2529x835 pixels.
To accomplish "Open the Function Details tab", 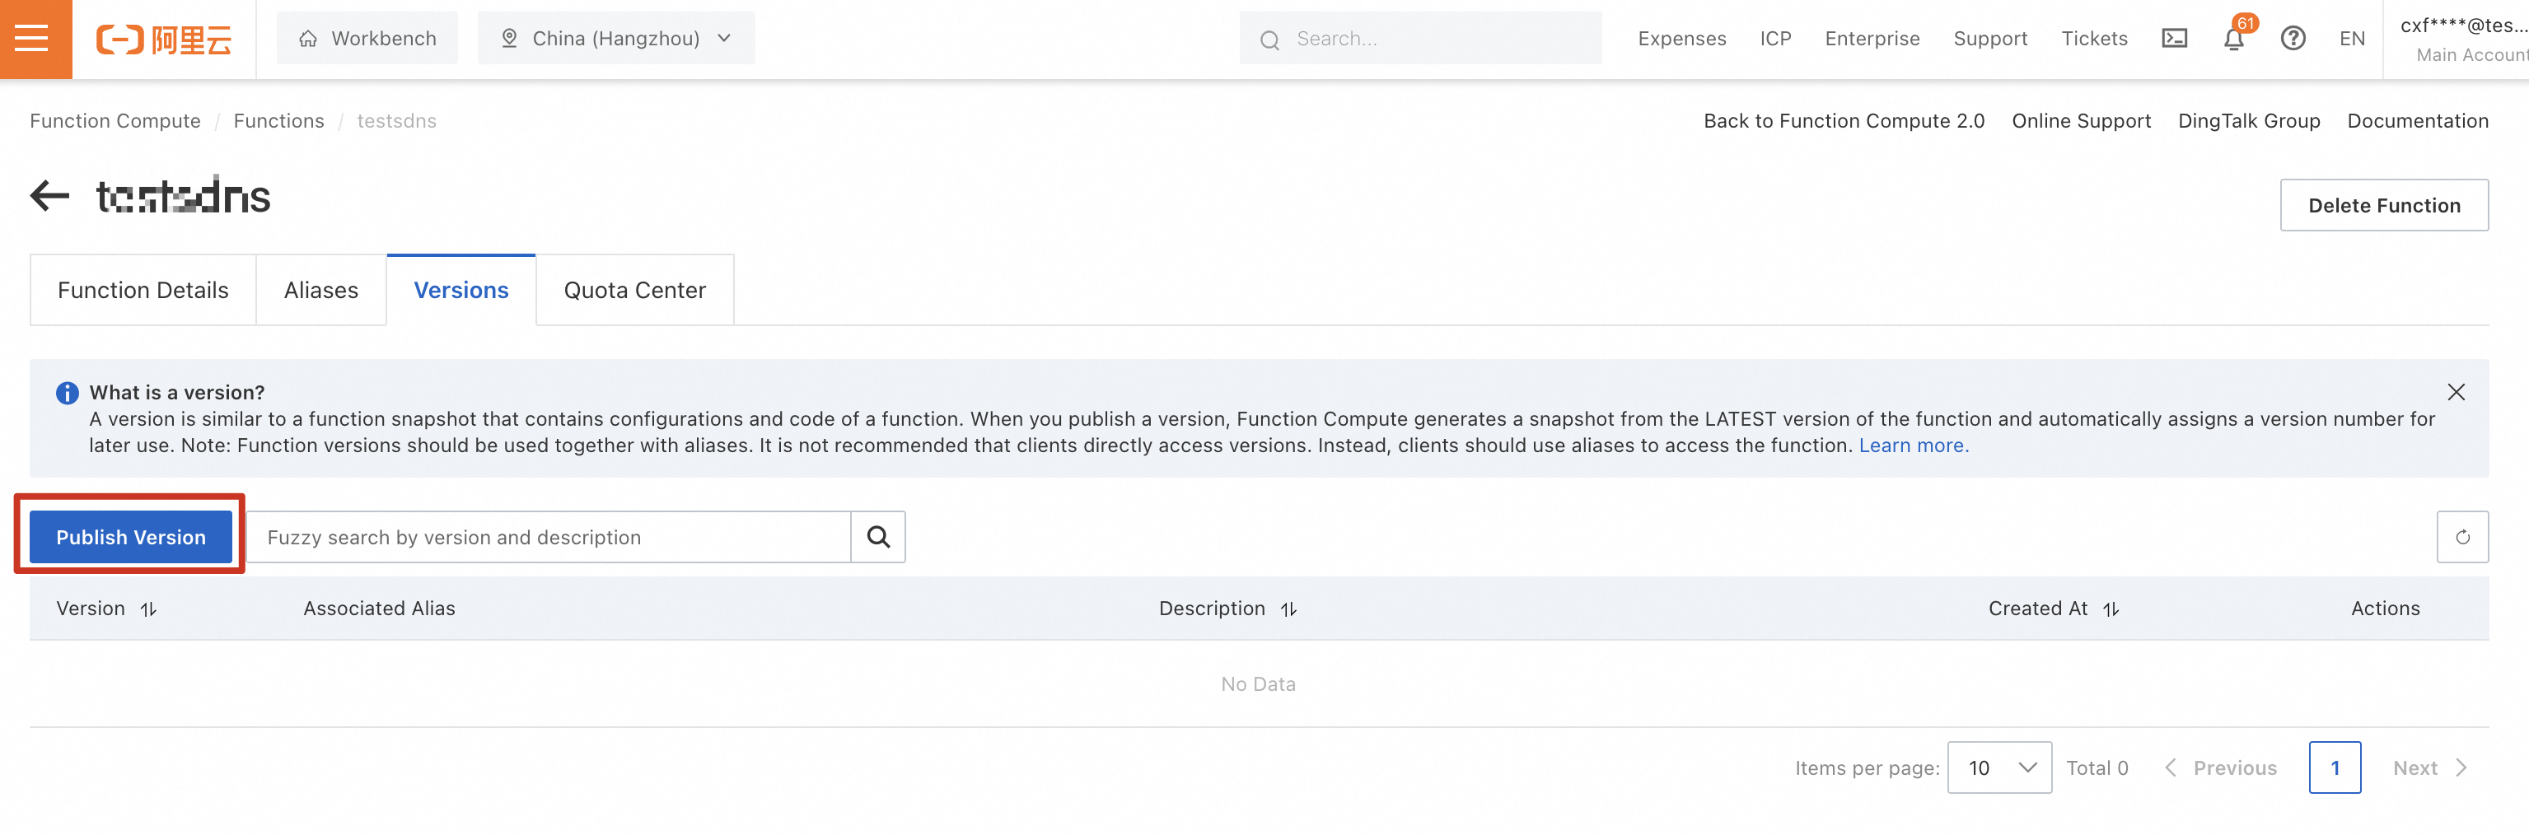I will (x=143, y=291).
